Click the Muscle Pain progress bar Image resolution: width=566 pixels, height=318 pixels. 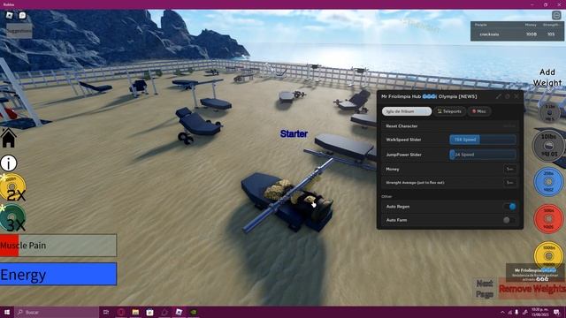(58, 246)
